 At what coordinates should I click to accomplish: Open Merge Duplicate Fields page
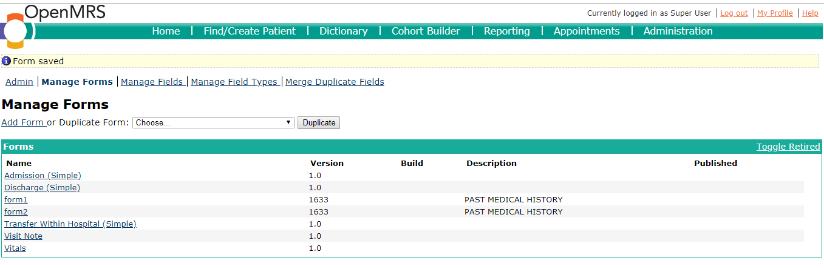point(335,82)
